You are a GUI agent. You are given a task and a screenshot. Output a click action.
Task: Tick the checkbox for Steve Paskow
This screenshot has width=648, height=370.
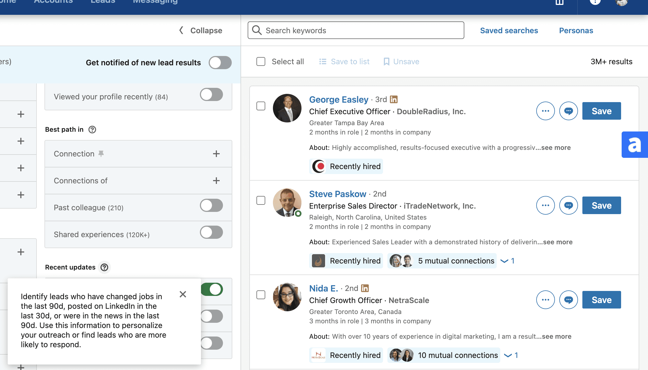coord(261,200)
